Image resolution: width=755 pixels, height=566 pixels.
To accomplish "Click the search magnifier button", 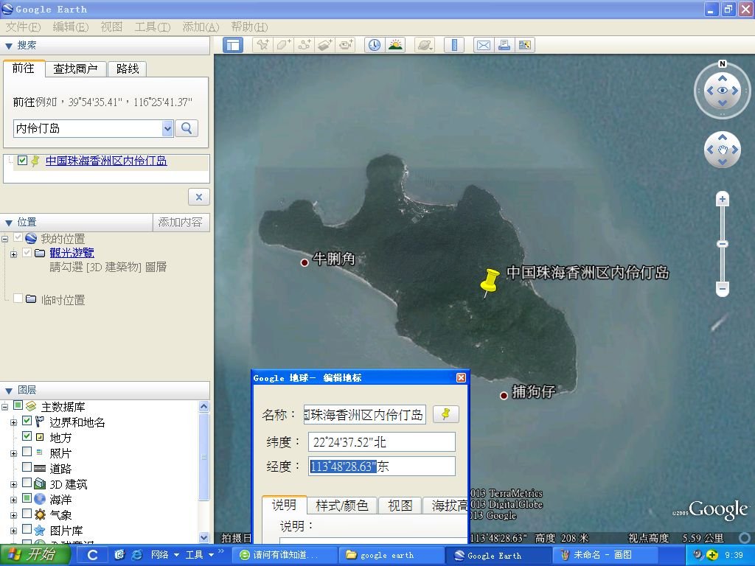I will pyautogui.click(x=187, y=128).
